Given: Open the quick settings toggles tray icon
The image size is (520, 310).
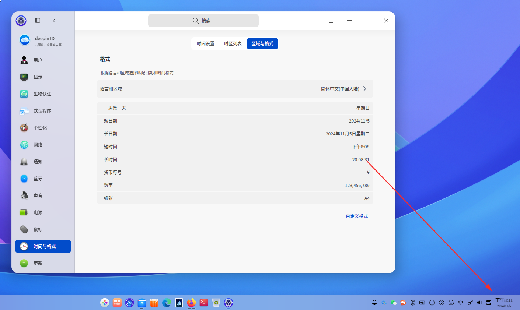Looking at the screenshot, I should point(489,303).
